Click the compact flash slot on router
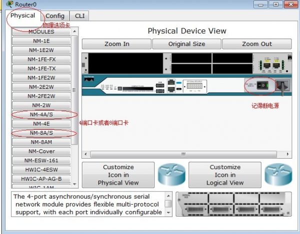This screenshot has height=234, width=300. (x=137, y=89)
